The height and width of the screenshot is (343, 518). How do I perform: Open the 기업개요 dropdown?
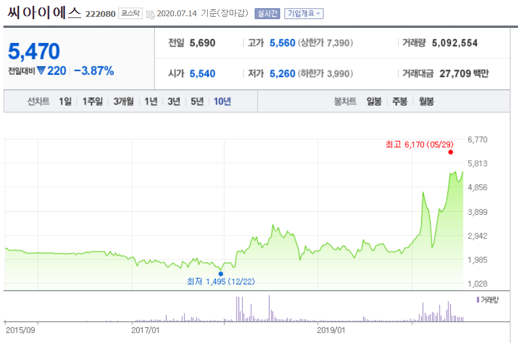[304, 14]
